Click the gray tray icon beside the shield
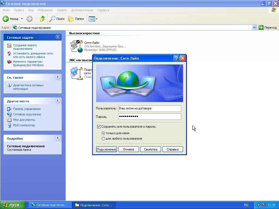279x209 pixels. (259, 205)
